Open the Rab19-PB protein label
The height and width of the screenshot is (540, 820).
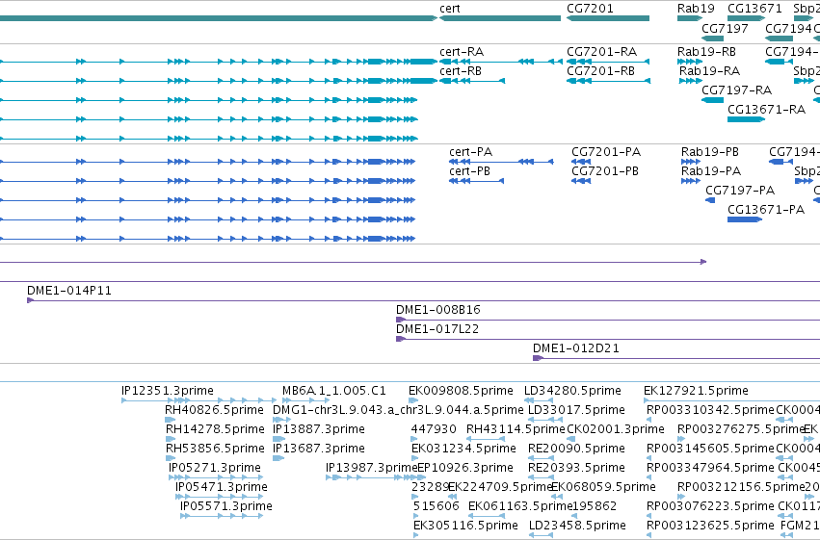[x=709, y=152]
